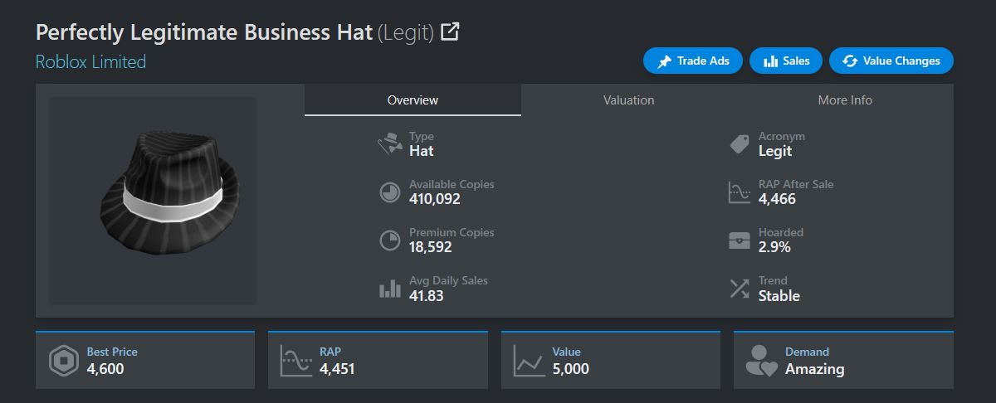Click the Value amount 5,000
The image size is (996, 403).
pos(571,369)
